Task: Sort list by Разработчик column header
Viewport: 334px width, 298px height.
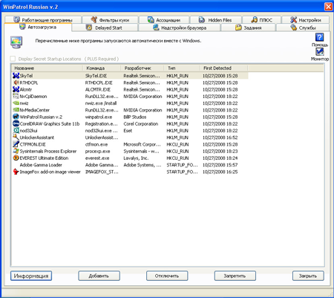Action: (x=143, y=68)
